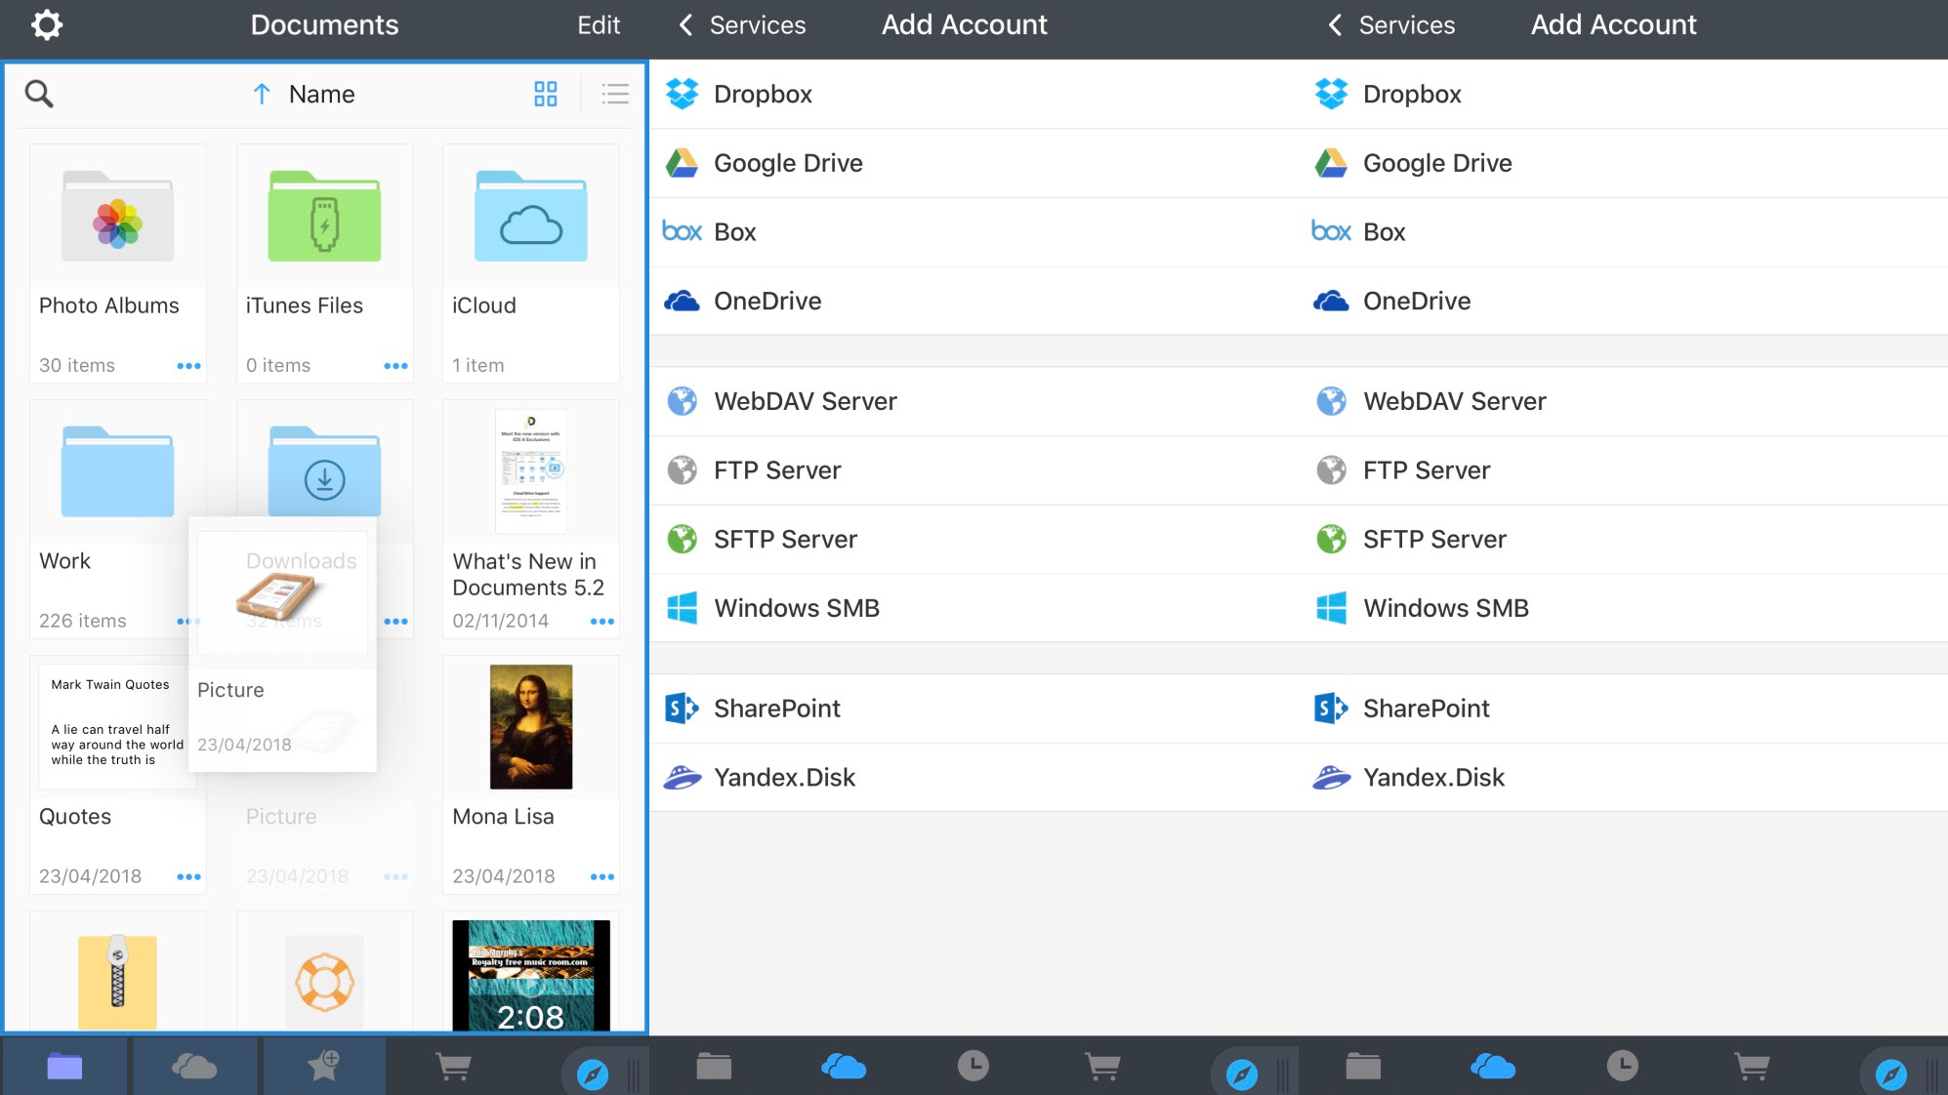
Task: Add Windows SMB in middle panel
Action: tap(974, 608)
